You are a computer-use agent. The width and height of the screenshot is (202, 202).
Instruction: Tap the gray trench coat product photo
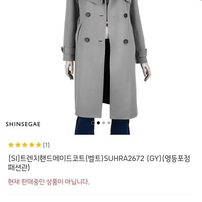[105, 59]
